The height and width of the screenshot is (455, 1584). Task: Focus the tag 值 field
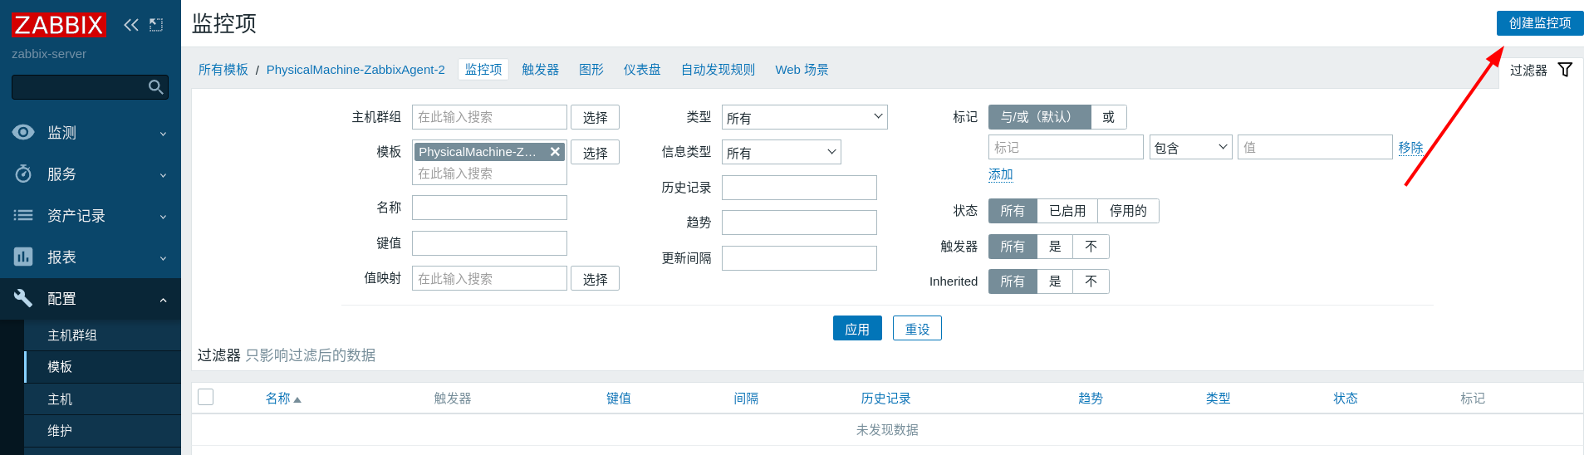point(1315,147)
